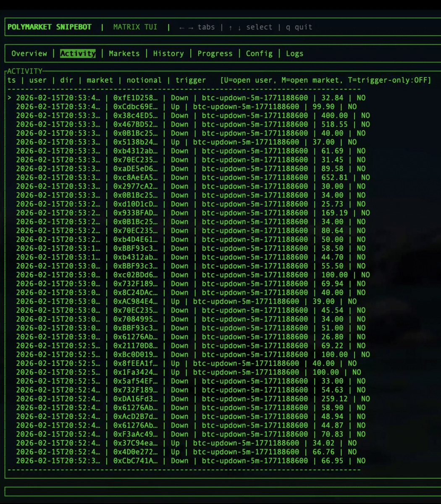
Task: Select user address 0x37C94ea…
Action: pos(136,443)
